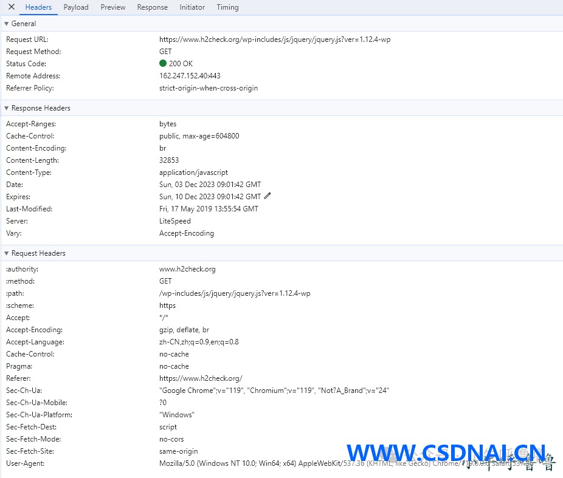Click the Accept-Ranges value bytes
563x478 pixels.
[168, 124]
